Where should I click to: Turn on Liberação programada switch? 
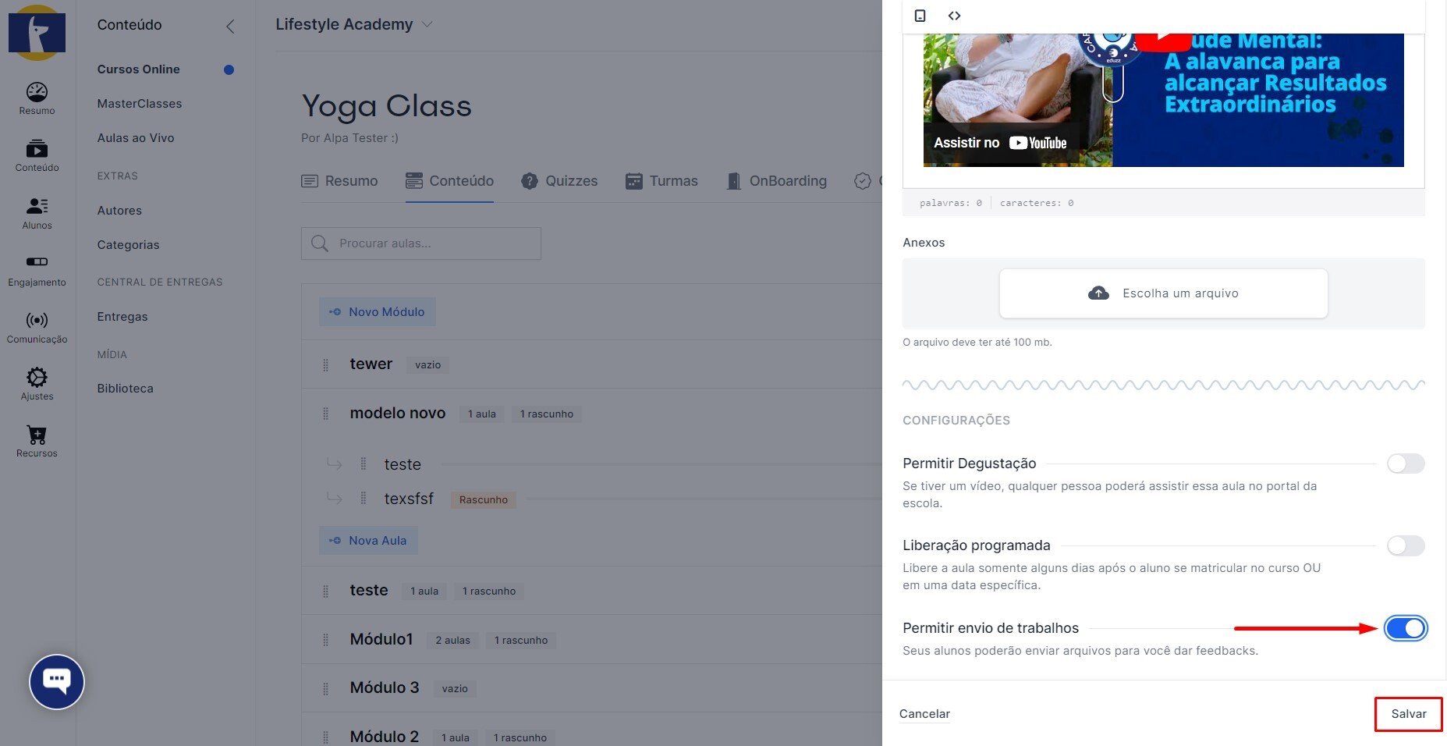(1405, 545)
